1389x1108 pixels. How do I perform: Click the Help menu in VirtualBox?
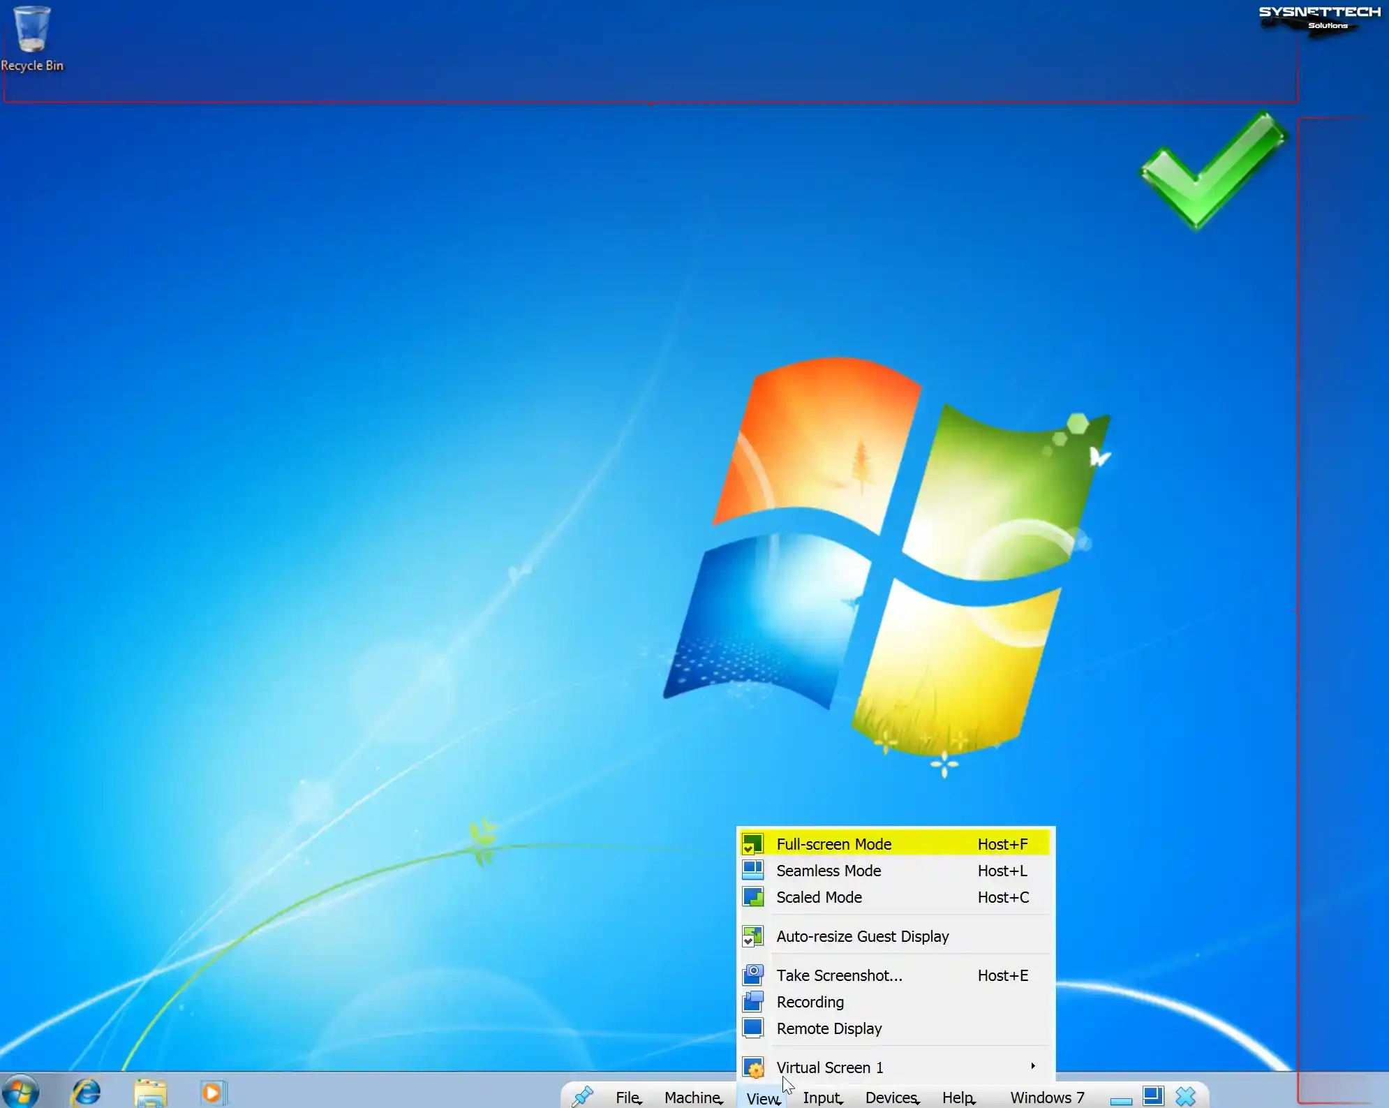point(957,1097)
